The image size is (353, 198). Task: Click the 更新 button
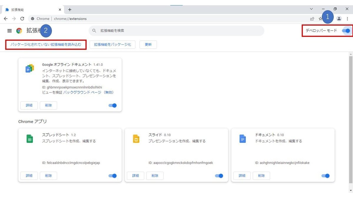click(x=148, y=45)
